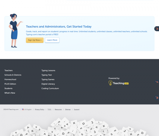Click the Powered by: label

[114, 78]
